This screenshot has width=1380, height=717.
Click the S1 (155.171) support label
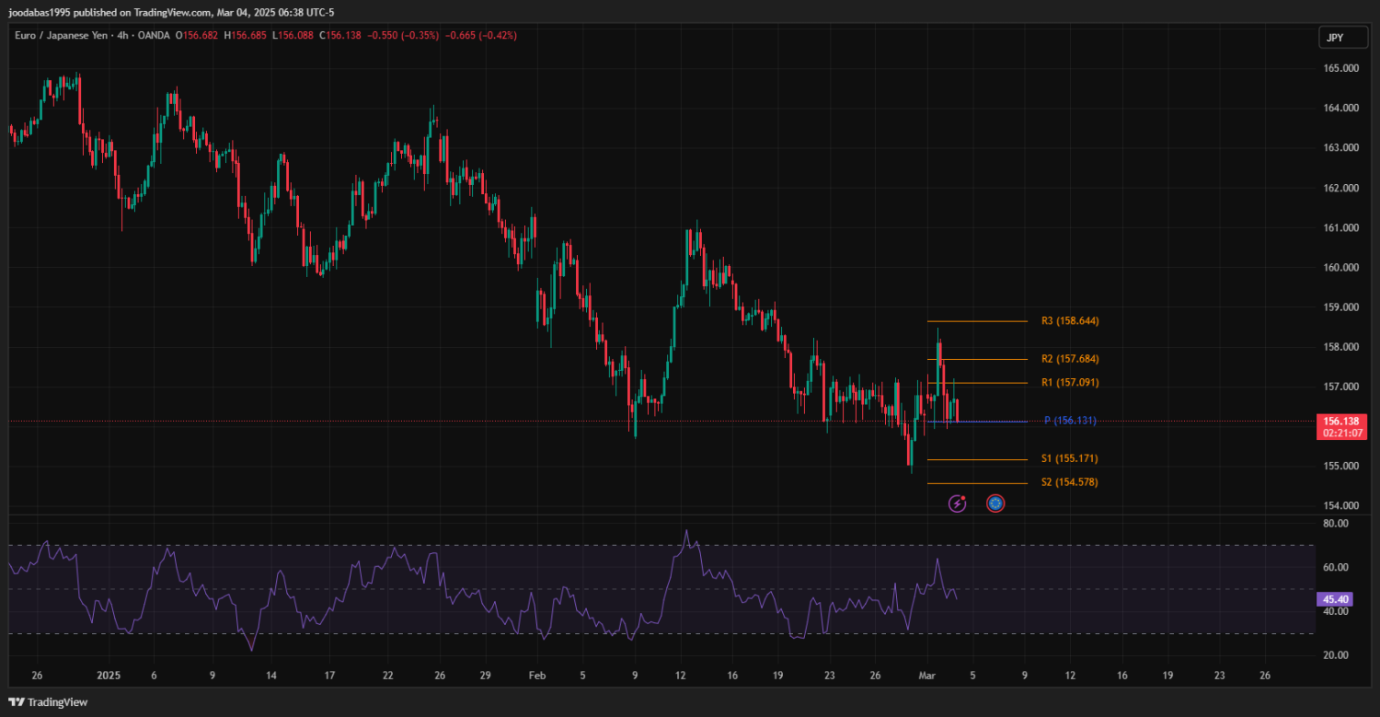(1069, 458)
